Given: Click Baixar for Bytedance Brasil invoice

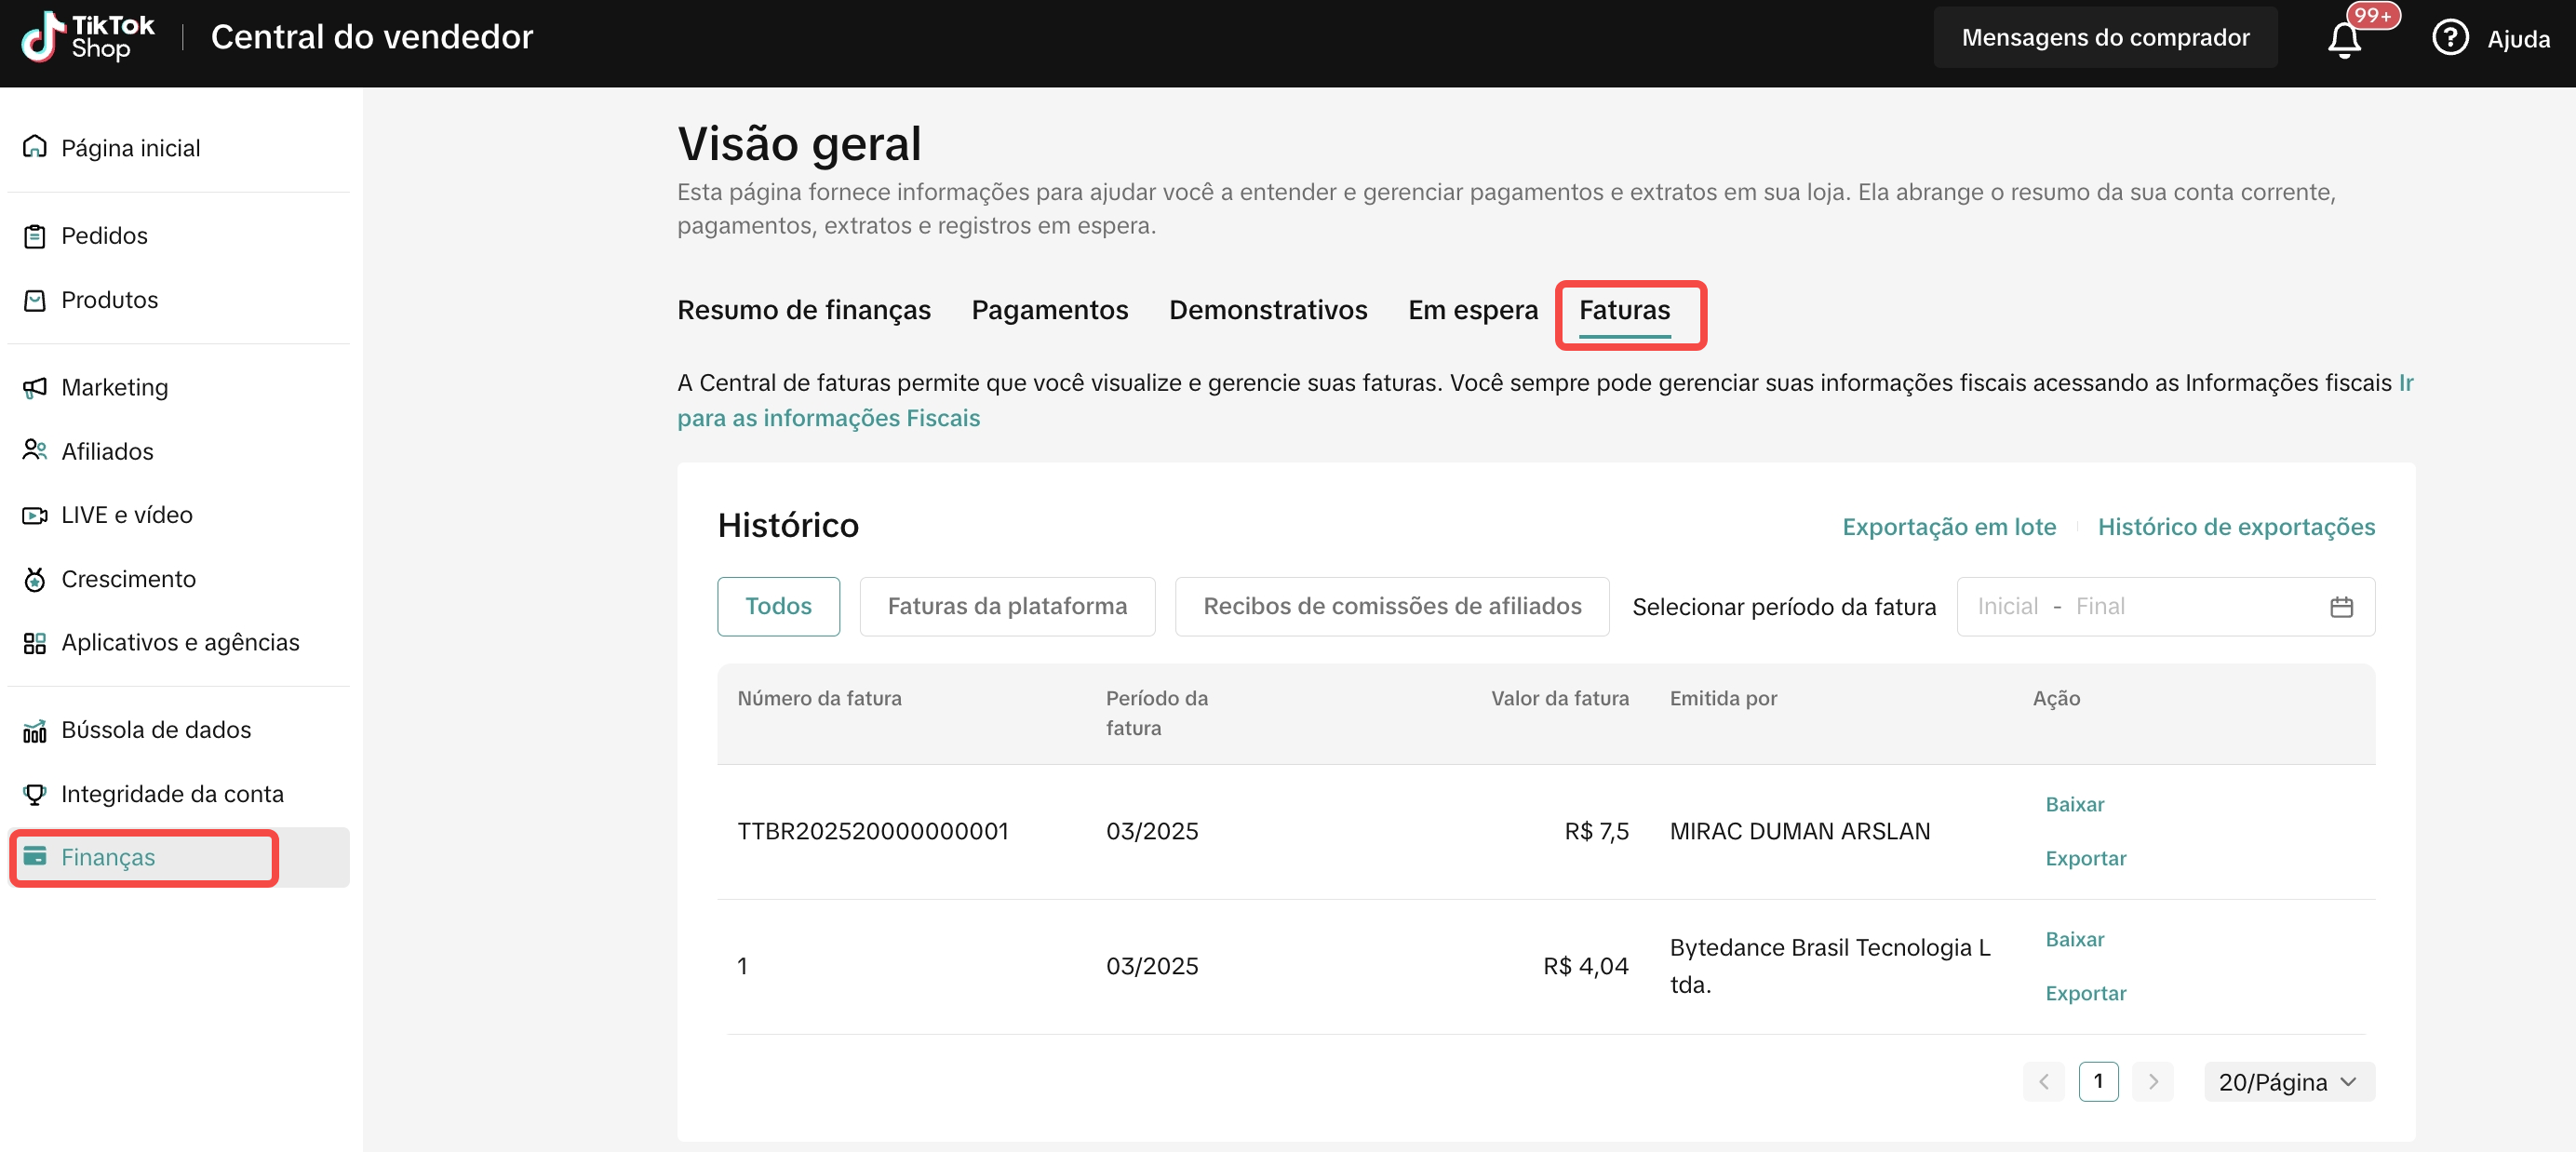Looking at the screenshot, I should click(x=2074, y=939).
